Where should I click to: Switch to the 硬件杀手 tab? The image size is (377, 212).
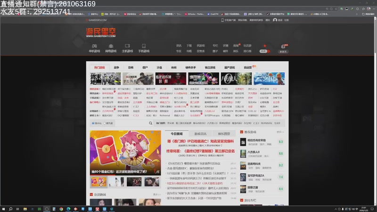[190, 67]
